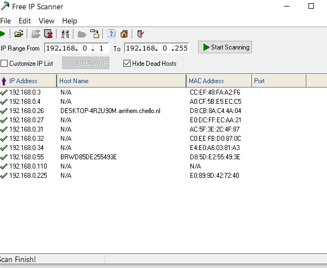Enable the Customize IP List checkbox
The image size is (327, 268).
tap(4, 64)
